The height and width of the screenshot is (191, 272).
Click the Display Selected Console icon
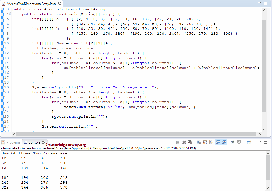pos(239,142)
